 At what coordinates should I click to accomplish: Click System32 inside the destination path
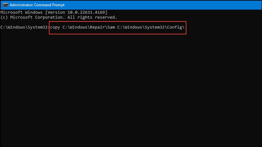154,27
